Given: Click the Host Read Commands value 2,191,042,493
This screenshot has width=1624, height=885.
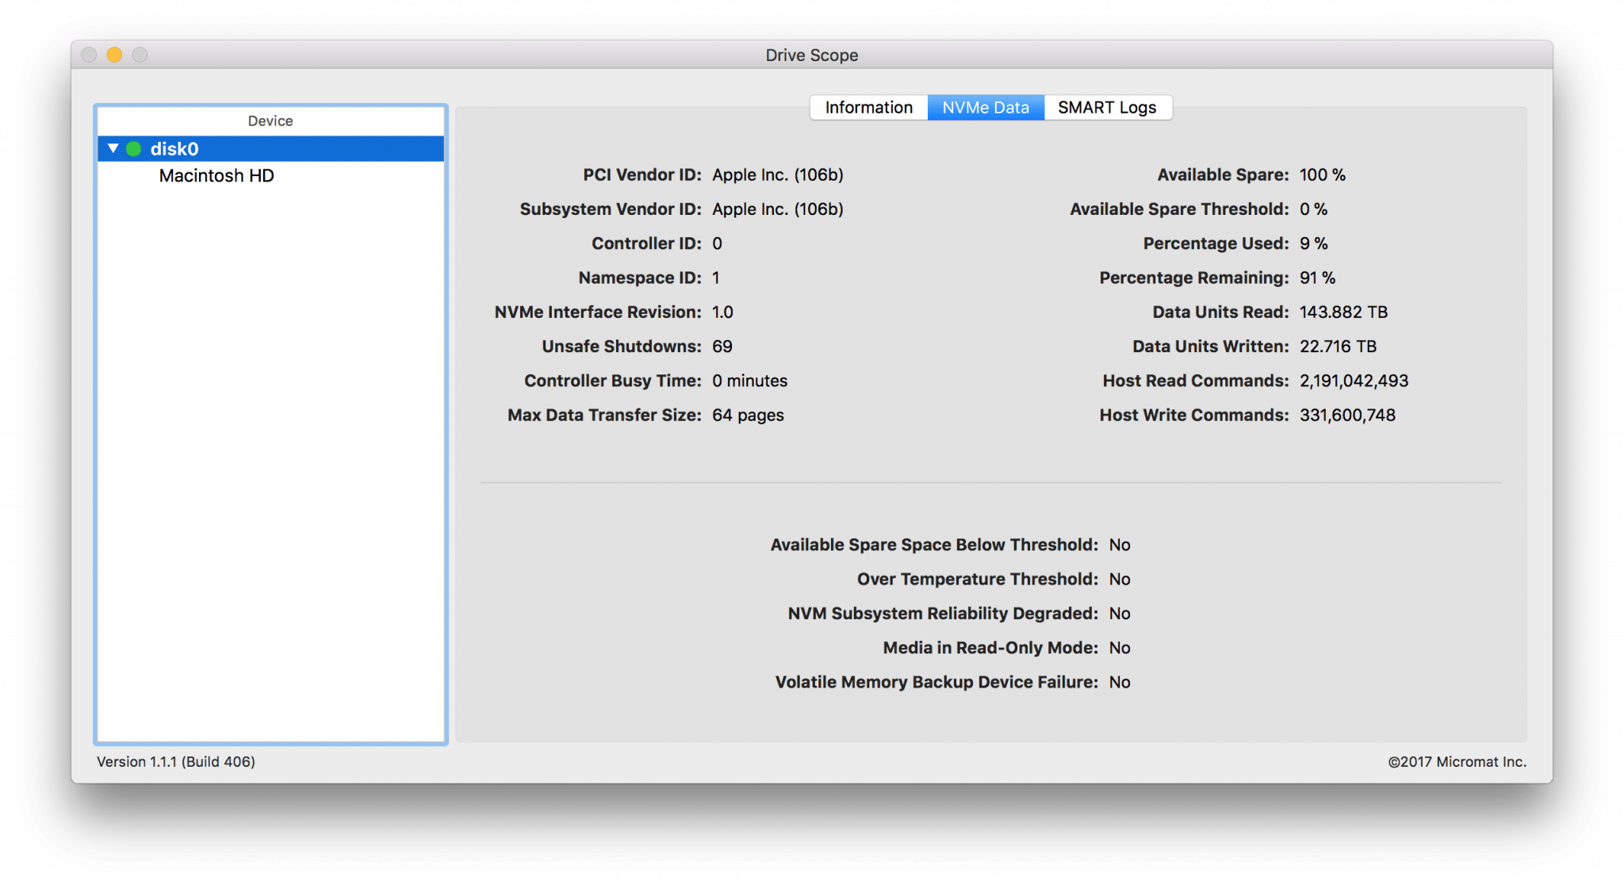Looking at the screenshot, I should pyautogui.click(x=1354, y=381).
